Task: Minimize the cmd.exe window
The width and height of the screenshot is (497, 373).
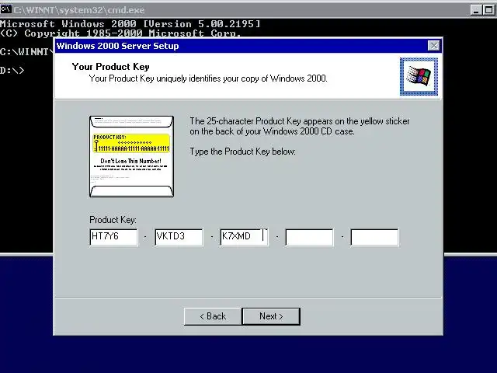Action: click(476, 10)
